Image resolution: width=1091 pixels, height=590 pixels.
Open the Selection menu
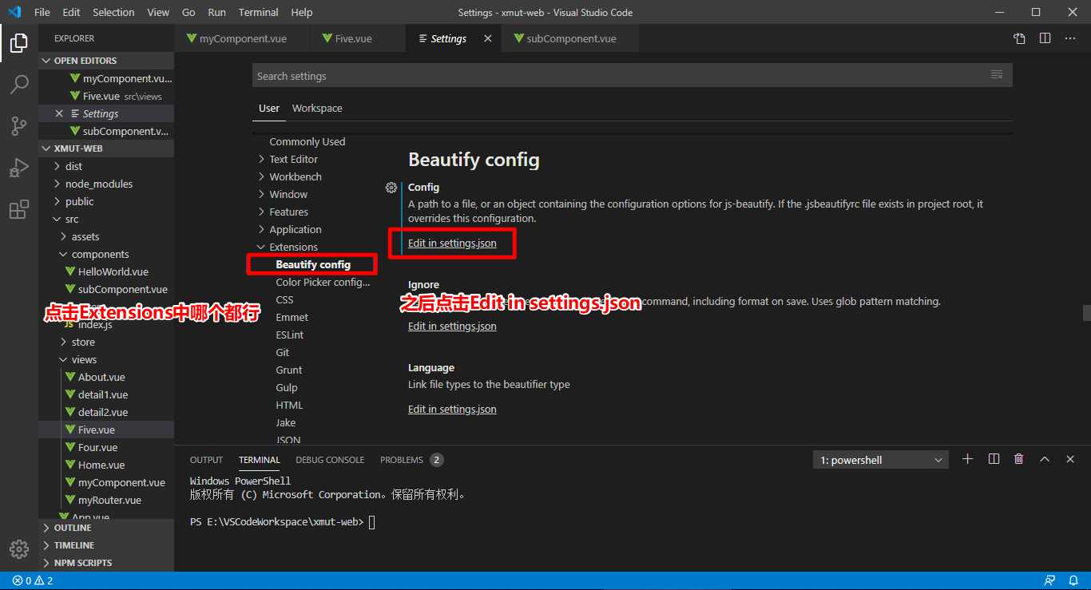click(x=113, y=12)
